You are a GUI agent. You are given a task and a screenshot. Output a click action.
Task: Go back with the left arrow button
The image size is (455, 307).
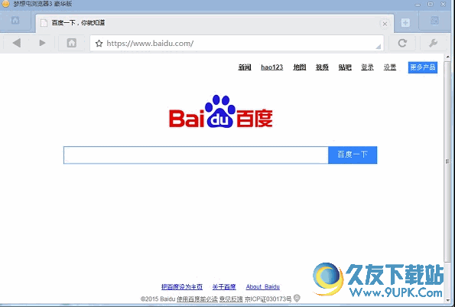click(x=17, y=43)
